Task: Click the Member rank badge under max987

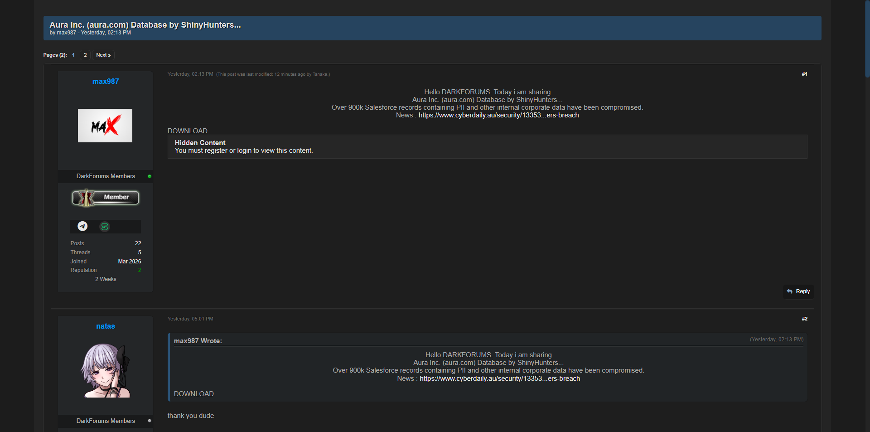Action: tap(106, 198)
